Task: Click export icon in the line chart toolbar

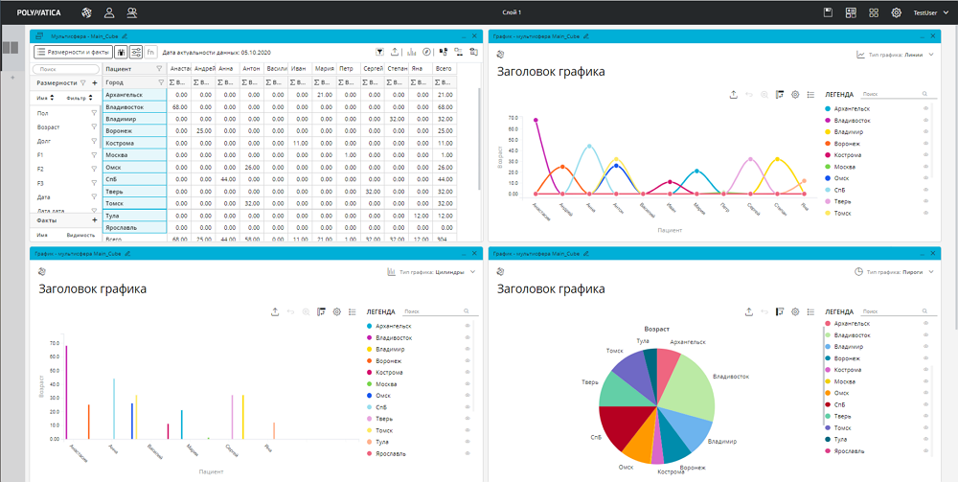Action: pos(733,95)
